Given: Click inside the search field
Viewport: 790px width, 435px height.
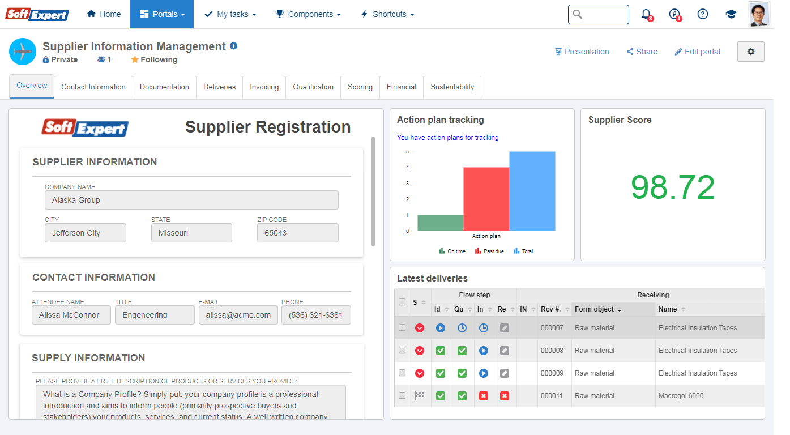Looking at the screenshot, I should [599, 14].
